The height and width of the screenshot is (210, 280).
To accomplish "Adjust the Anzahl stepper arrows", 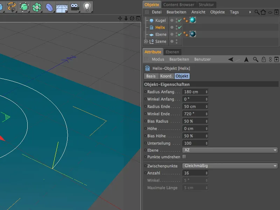I will [206, 173].
